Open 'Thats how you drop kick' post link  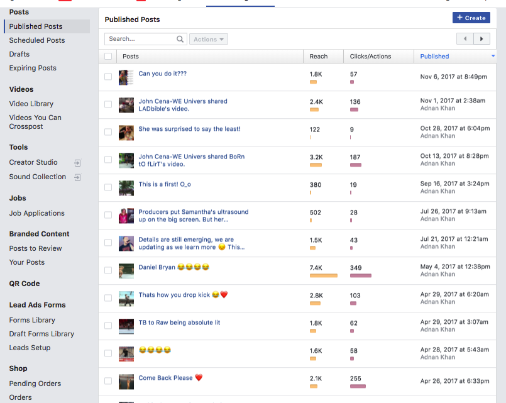(184, 295)
